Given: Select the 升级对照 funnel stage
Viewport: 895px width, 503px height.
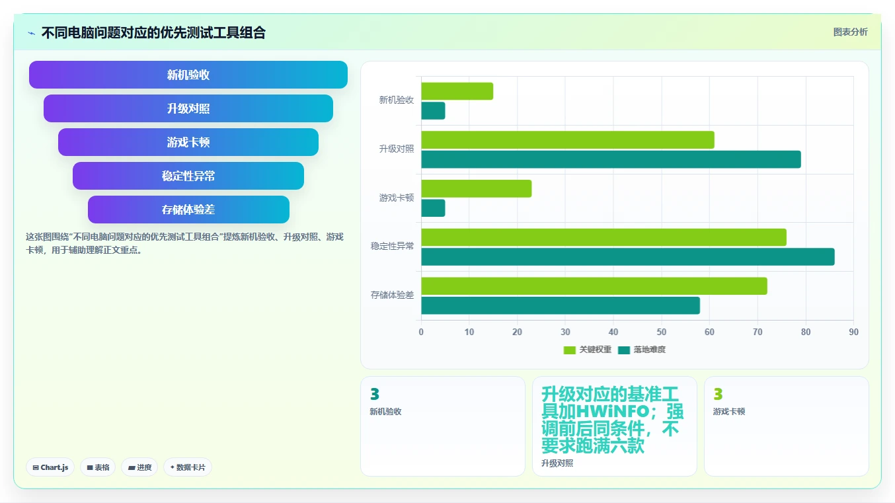Looking at the screenshot, I should tap(188, 108).
